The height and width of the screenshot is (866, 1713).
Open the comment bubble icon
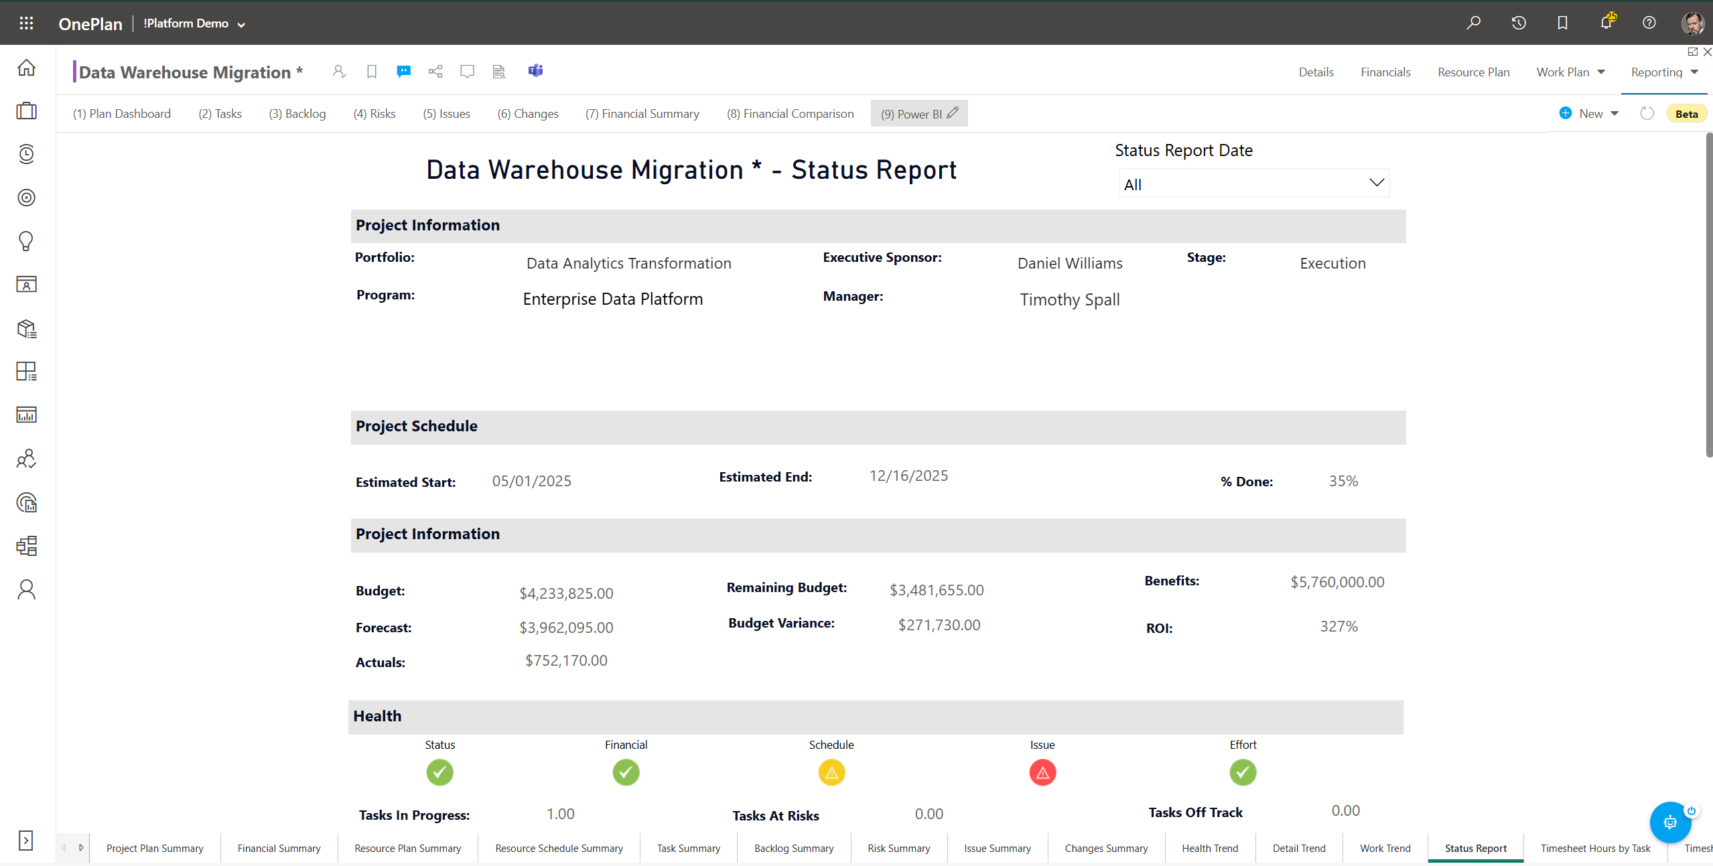point(467,71)
